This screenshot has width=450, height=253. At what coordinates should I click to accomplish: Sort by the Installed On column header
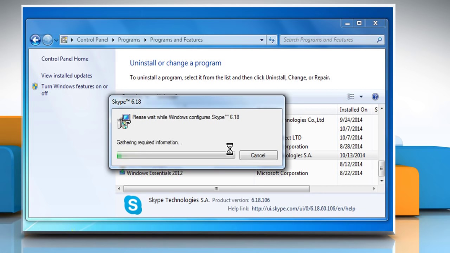coord(354,110)
